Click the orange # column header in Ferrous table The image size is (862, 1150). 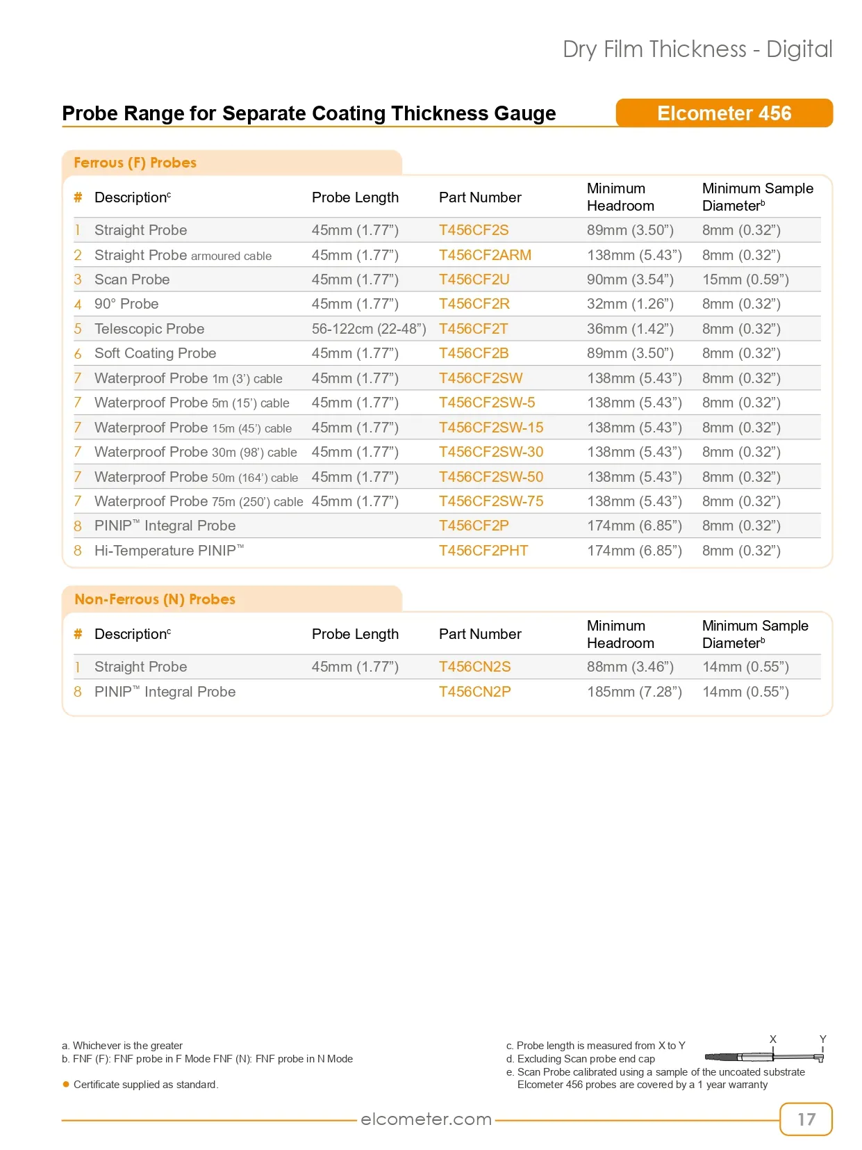pos(78,197)
